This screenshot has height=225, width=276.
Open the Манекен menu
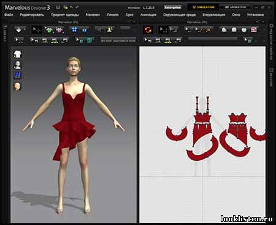point(93,15)
